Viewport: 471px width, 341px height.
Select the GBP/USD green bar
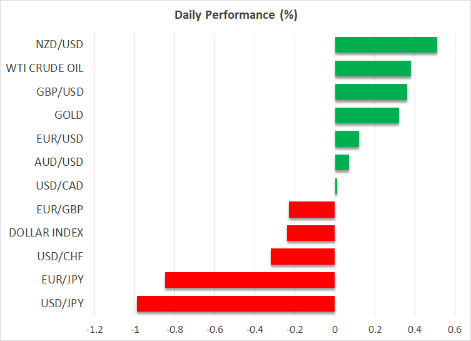[371, 92]
